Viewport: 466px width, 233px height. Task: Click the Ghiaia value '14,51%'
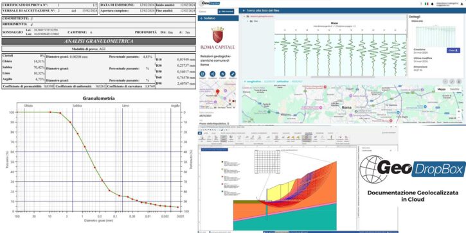(39, 62)
